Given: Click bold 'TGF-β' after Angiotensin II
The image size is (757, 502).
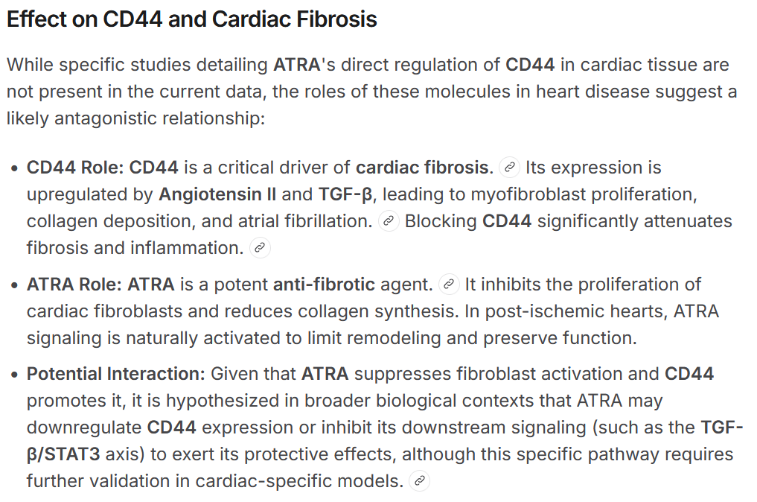Looking at the screenshot, I should coord(345,194).
